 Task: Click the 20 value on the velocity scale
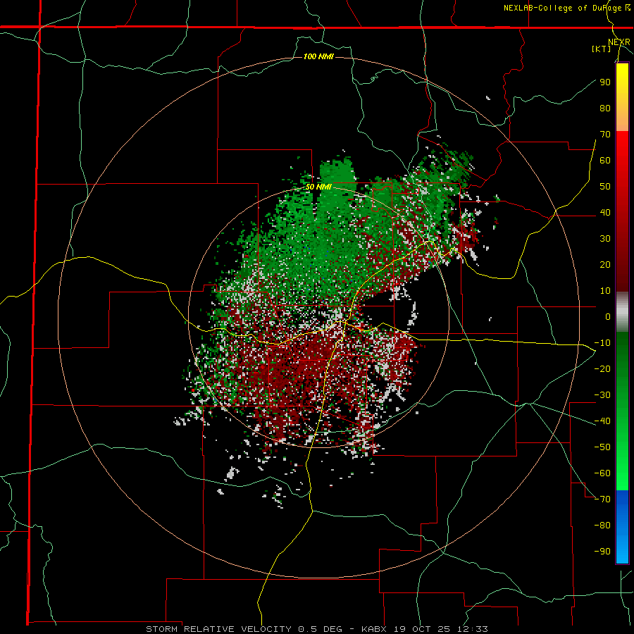tap(605, 264)
